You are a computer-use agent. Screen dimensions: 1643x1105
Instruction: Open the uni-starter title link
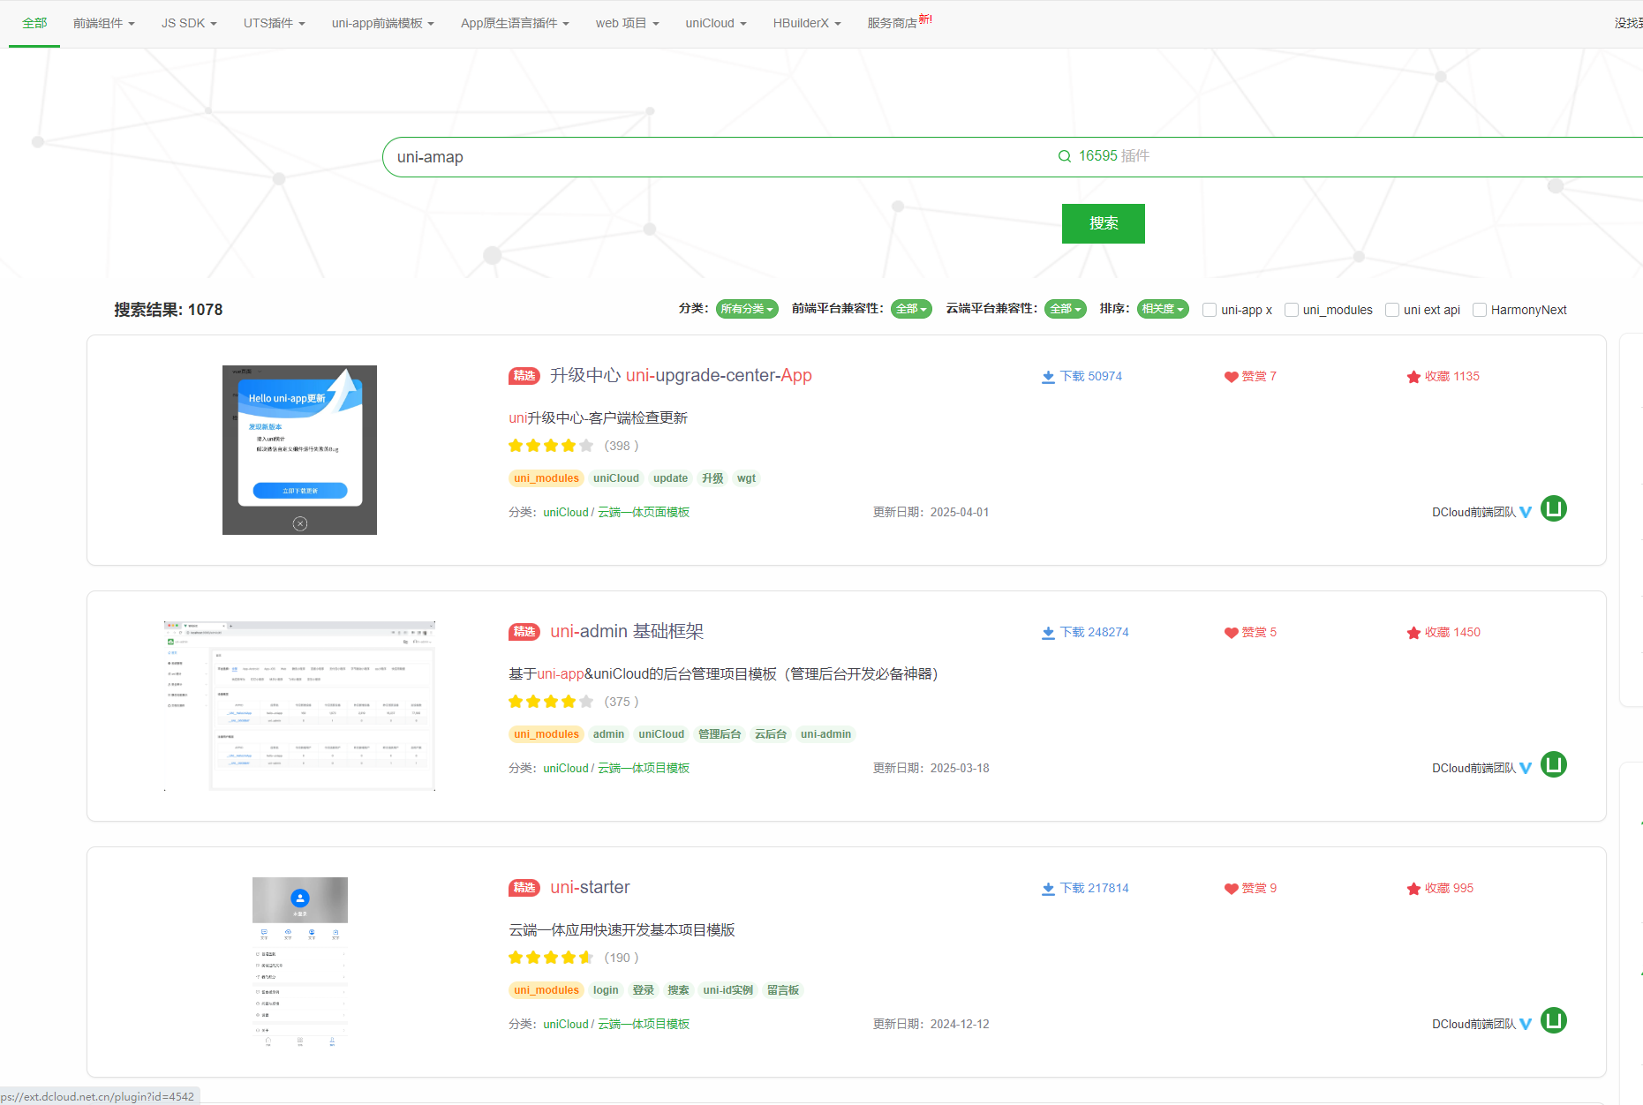coord(590,888)
